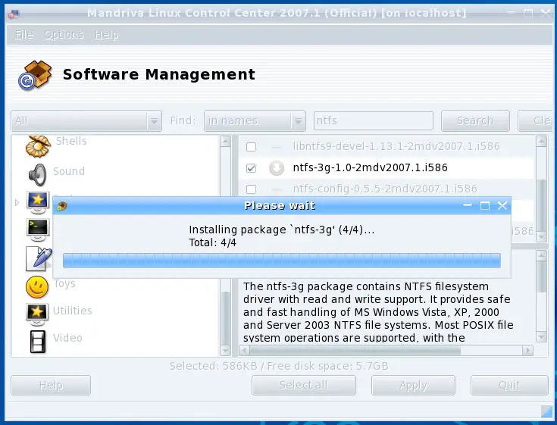557x425 pixels.
Task: Expand the collapsed category tree arrow
Action: click(x=17, y=202)
